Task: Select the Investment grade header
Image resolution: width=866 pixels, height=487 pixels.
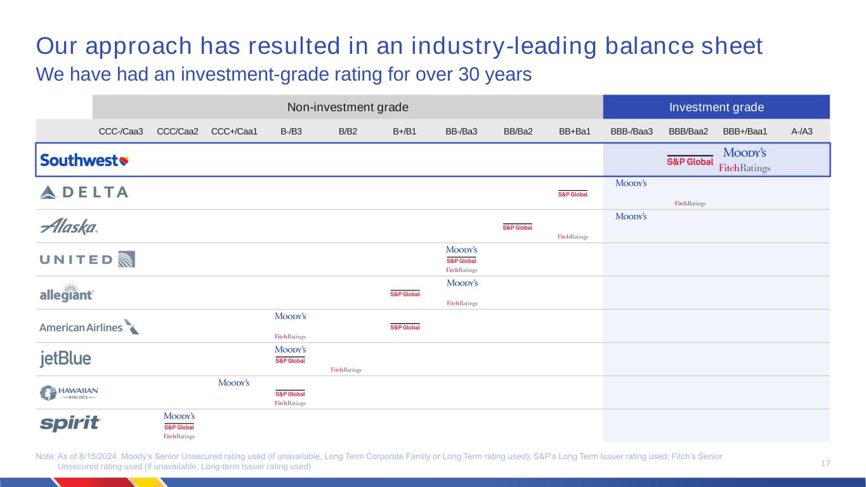Action: point(716,107)
